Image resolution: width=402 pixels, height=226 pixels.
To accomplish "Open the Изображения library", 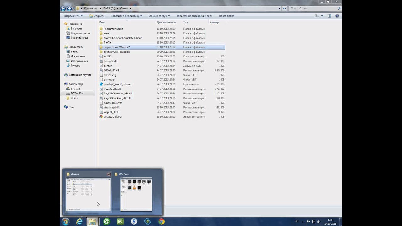I will (79, 61).
